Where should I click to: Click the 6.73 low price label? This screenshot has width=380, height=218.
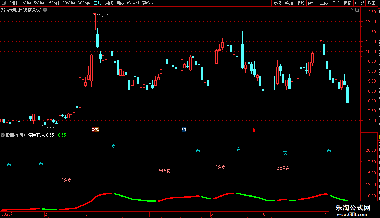50,126
